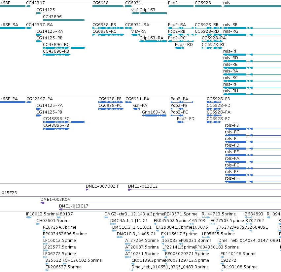Image resolution: width=281 pixels, height=272 pixels.
Task: Click the teal CG6938 gene arrow bar
Action: coord(108,6)
